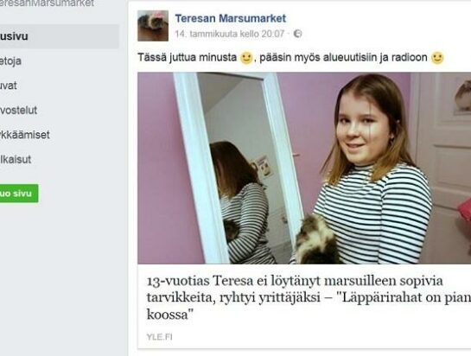Open the article photo of girl with guinea pig
This screenshot has height=356, width=471.
pos(304,168)
